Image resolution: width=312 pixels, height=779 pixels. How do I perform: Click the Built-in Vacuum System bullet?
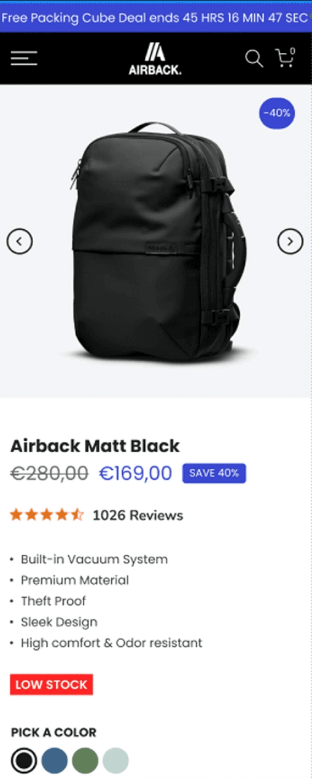94,559
